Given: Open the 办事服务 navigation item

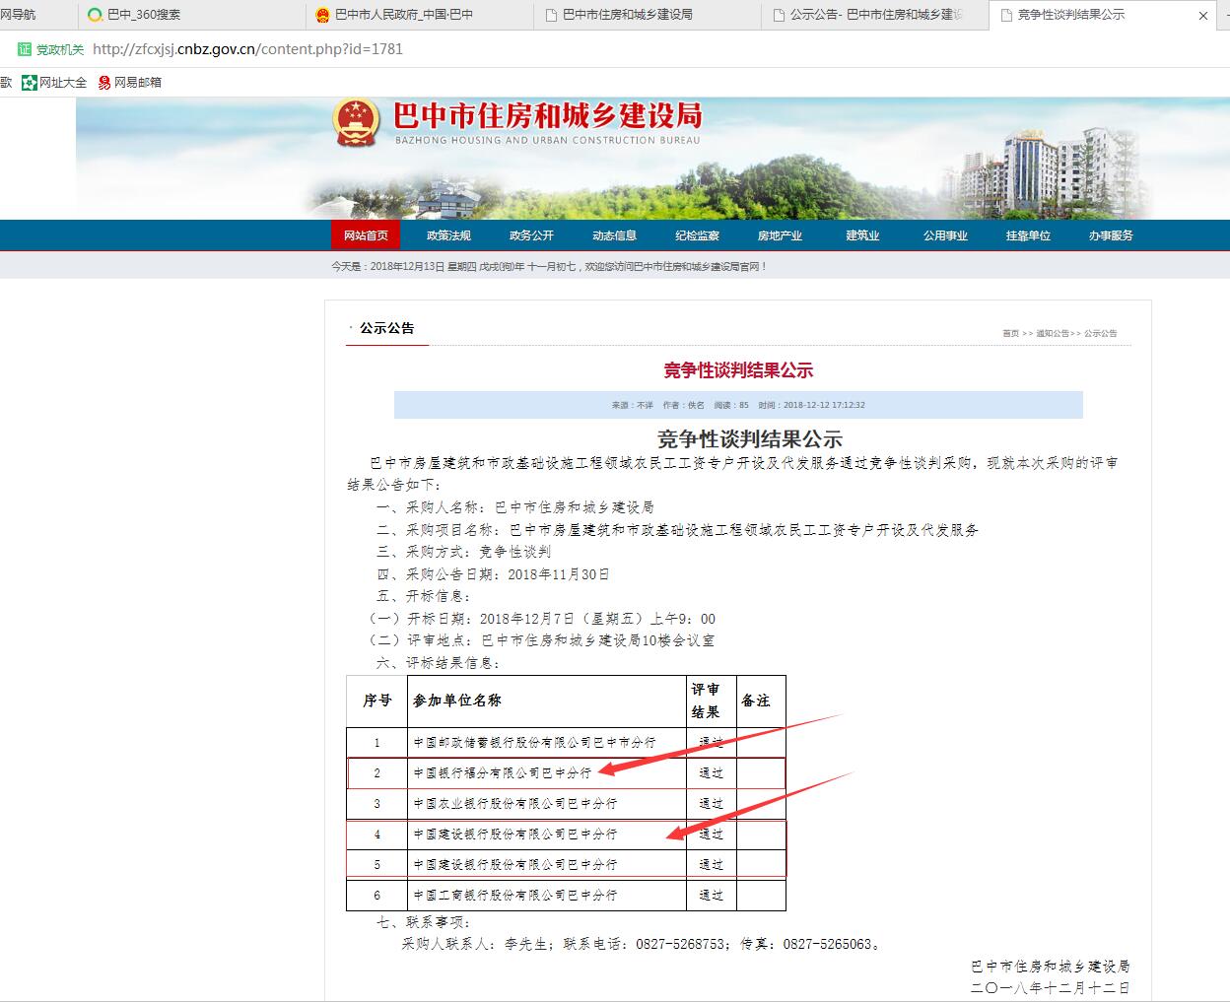Looking at the screenshot, I should coord(1111,235).
